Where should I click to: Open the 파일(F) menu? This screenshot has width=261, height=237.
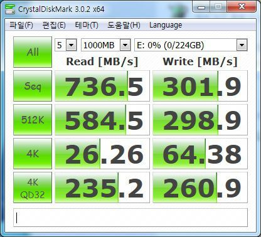tap(21, 25)
